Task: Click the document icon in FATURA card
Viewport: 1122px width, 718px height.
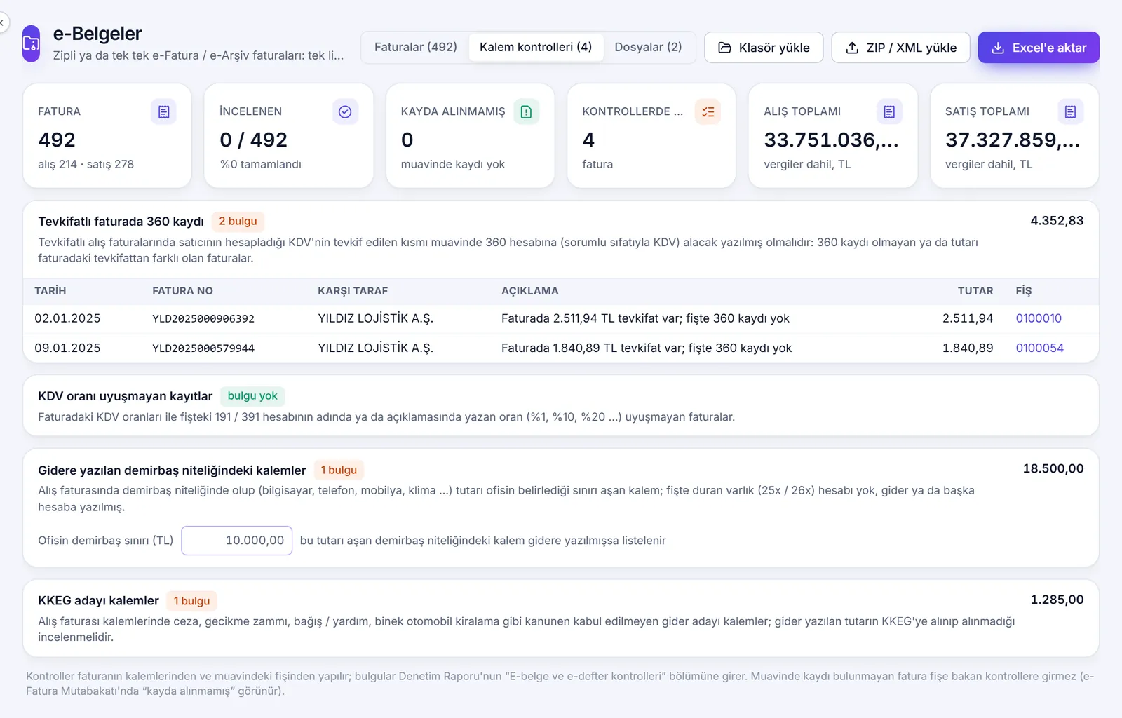Action: pyautogui.click(x=163, y=111)
